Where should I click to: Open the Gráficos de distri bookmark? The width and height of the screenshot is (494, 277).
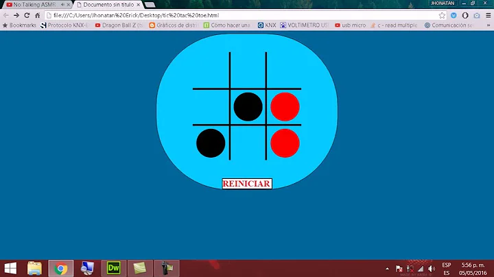click(174, 25)
